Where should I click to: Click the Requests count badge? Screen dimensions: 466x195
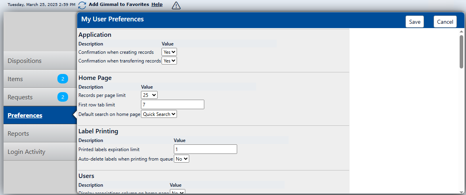pyautogui.click(x=63, y=97)
